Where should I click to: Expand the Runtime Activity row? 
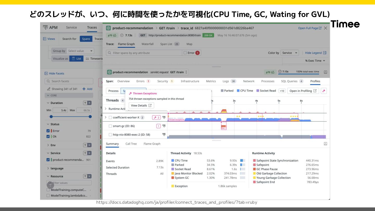(x=105, y=109)
